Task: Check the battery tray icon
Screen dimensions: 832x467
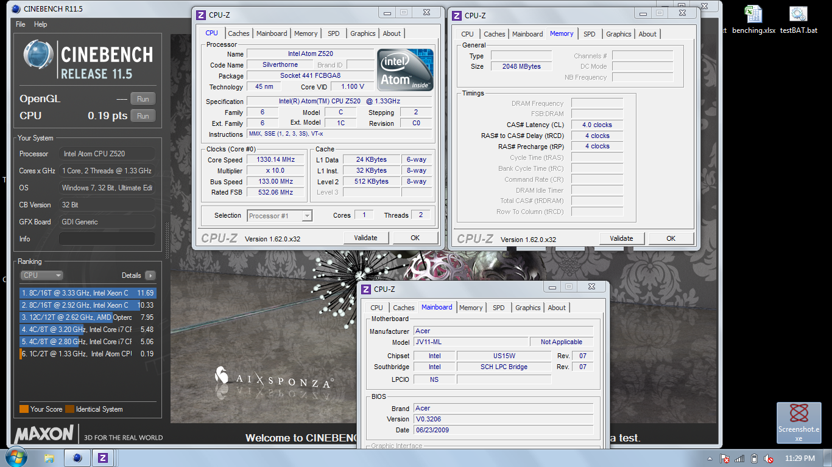Action: coord(755,458)
